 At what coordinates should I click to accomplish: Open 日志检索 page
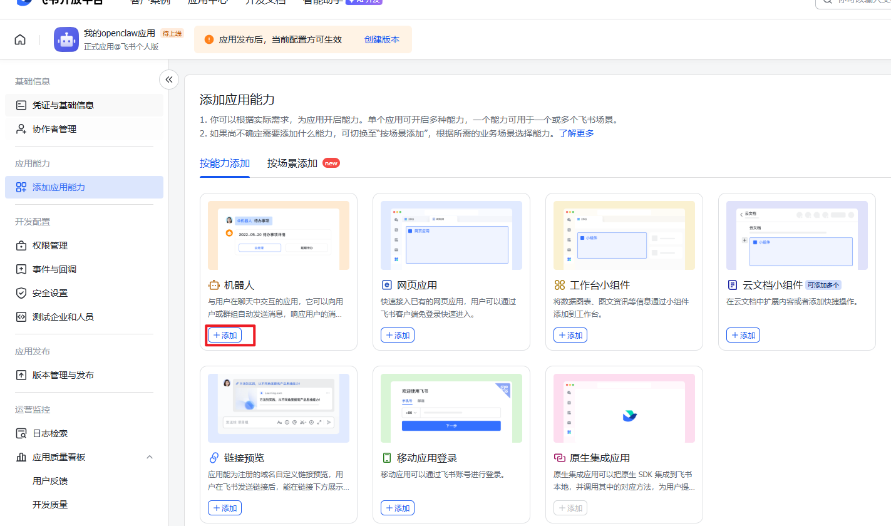[49, 433]
